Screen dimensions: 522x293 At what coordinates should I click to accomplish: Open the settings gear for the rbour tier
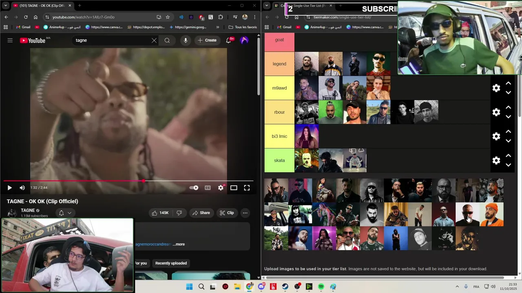(x=496, y=112)
